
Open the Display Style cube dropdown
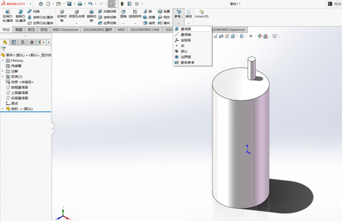(x=242, y=36)
